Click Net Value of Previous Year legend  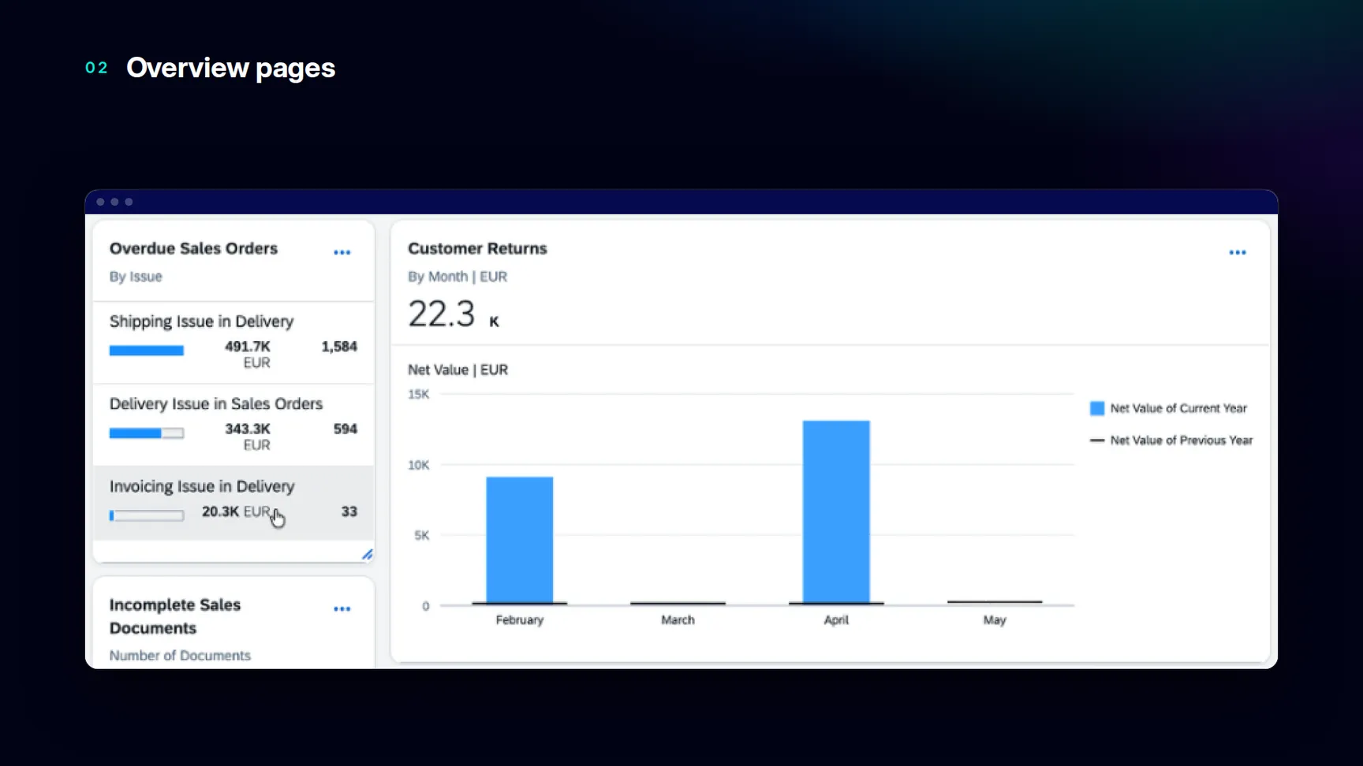1171,441
